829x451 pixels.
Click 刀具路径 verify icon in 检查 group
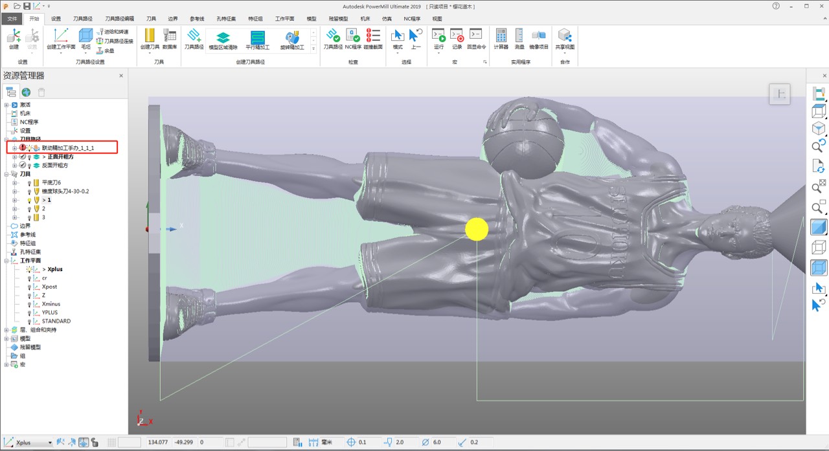[x=333, y=36]
